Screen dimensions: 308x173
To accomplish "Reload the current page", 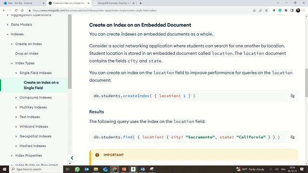I will point(16,11).
